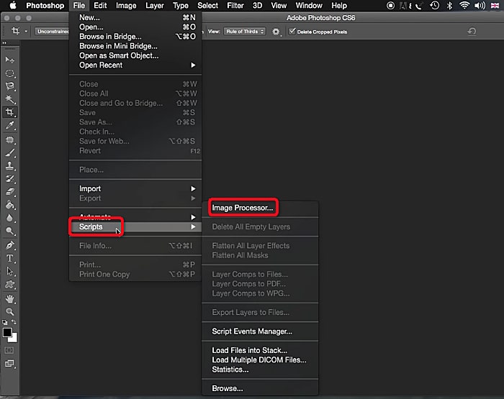The height and width of the screenshot is (399, 504).
Task: Click the Quick Mask mode icon
Action: (9, 350)
